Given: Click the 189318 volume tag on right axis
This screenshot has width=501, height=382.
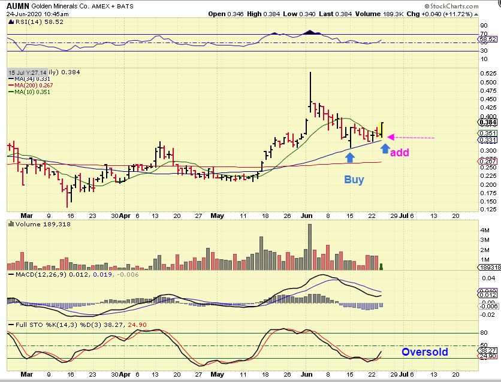Looking at the screenshot, I should tap(489, 268).
